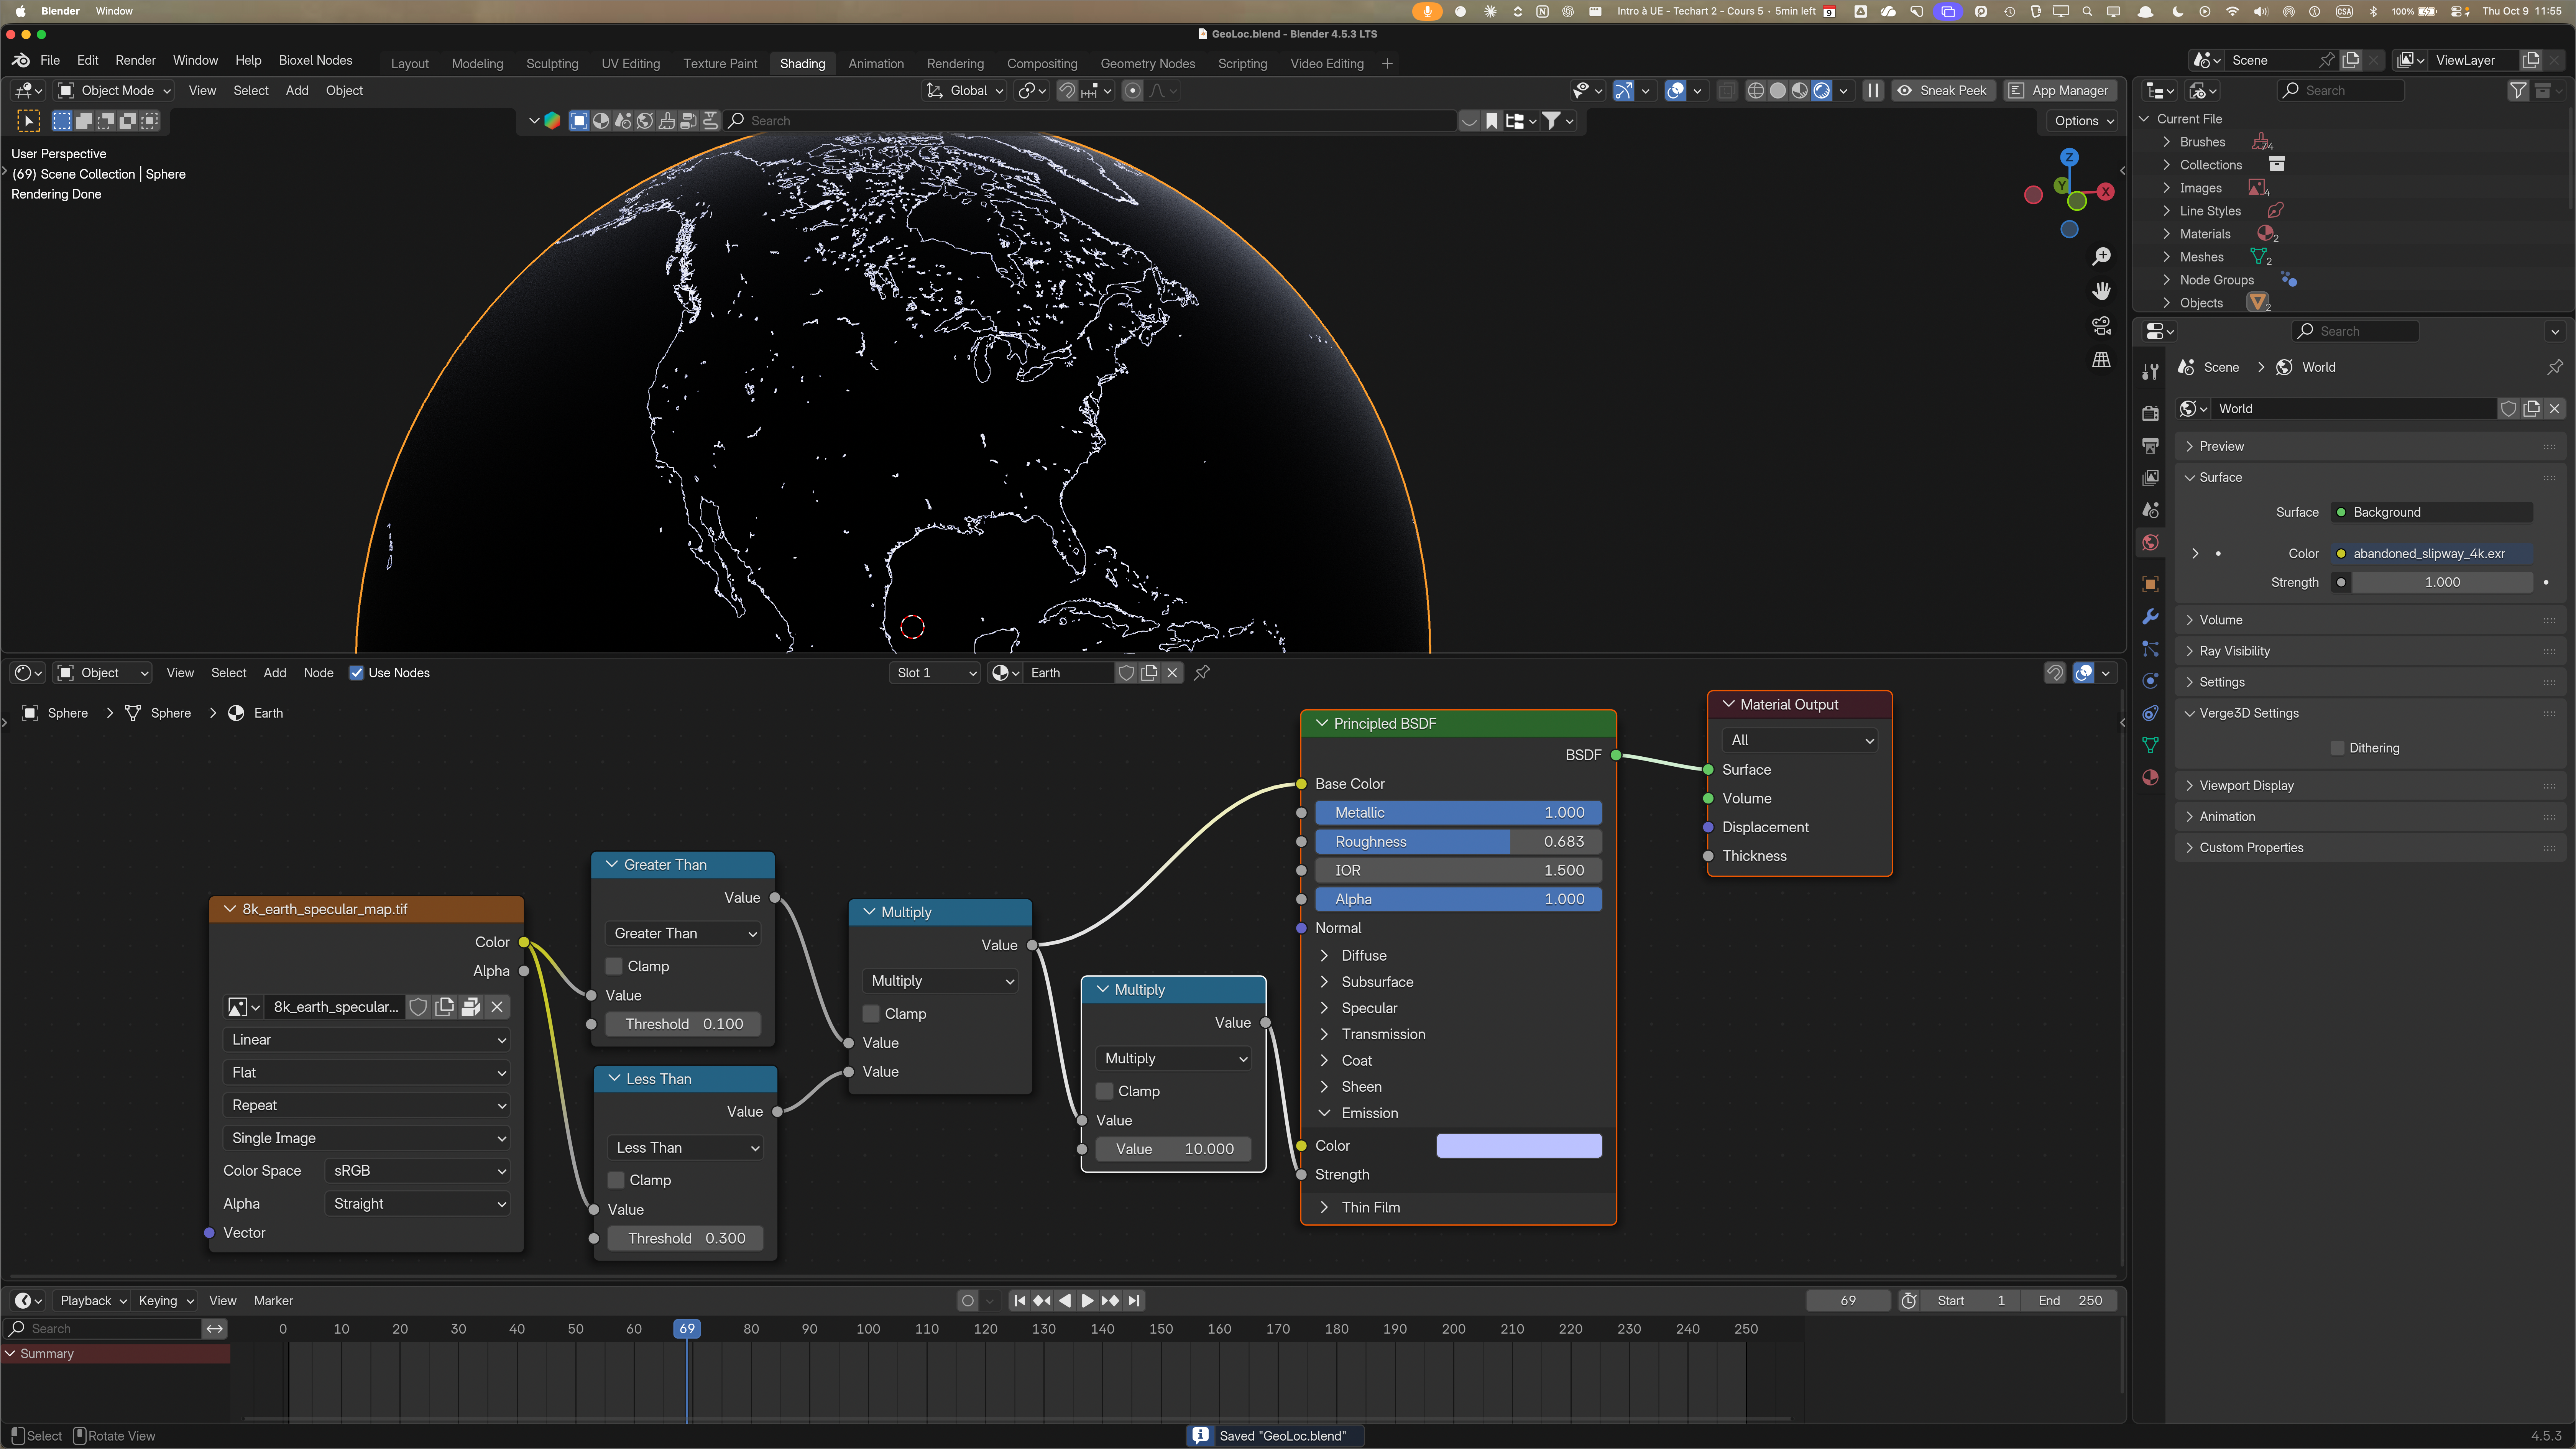Image resolution: width=2576 pixels, height=1449 pixels.
Task: Open the Node menu in node editor
Action: click(x=318, y=673)
